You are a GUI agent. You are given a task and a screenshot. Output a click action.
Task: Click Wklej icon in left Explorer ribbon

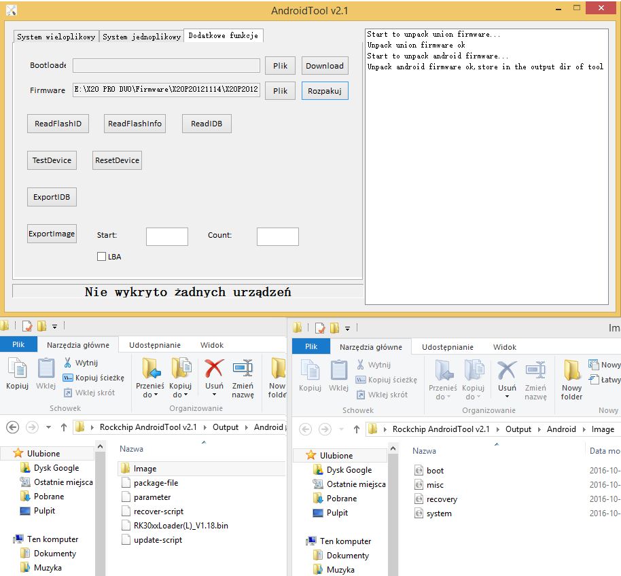pos(46,374)
